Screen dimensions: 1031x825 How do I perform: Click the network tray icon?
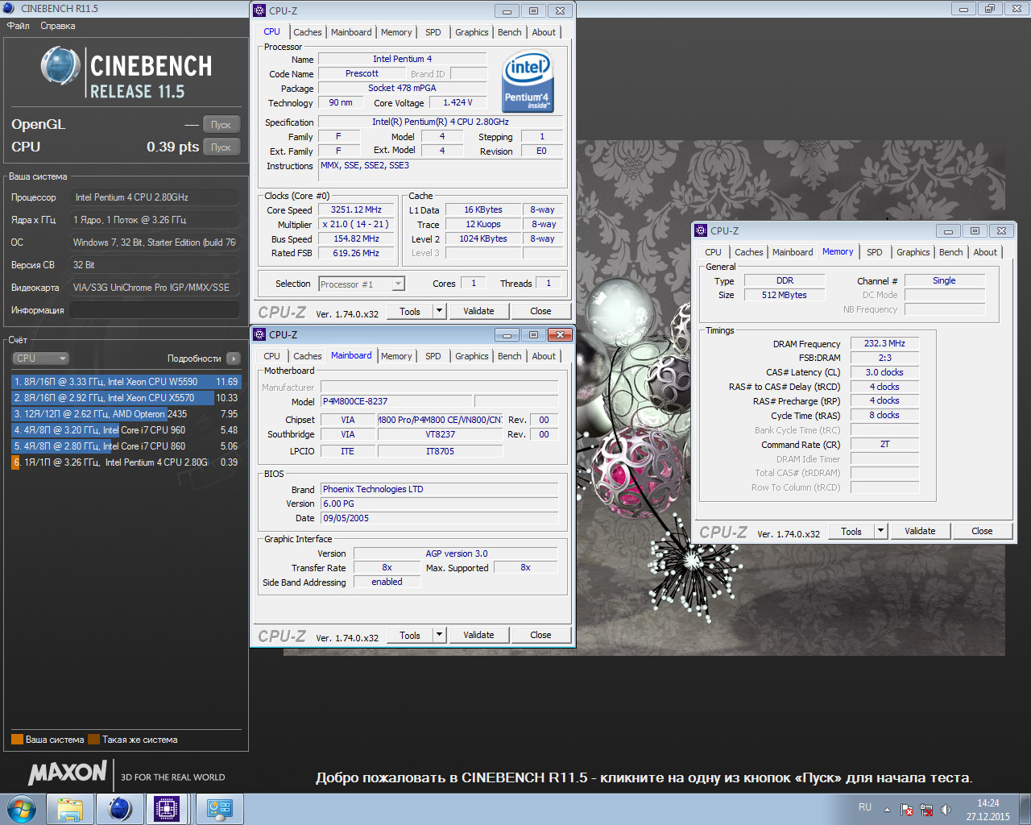point(926,810)
